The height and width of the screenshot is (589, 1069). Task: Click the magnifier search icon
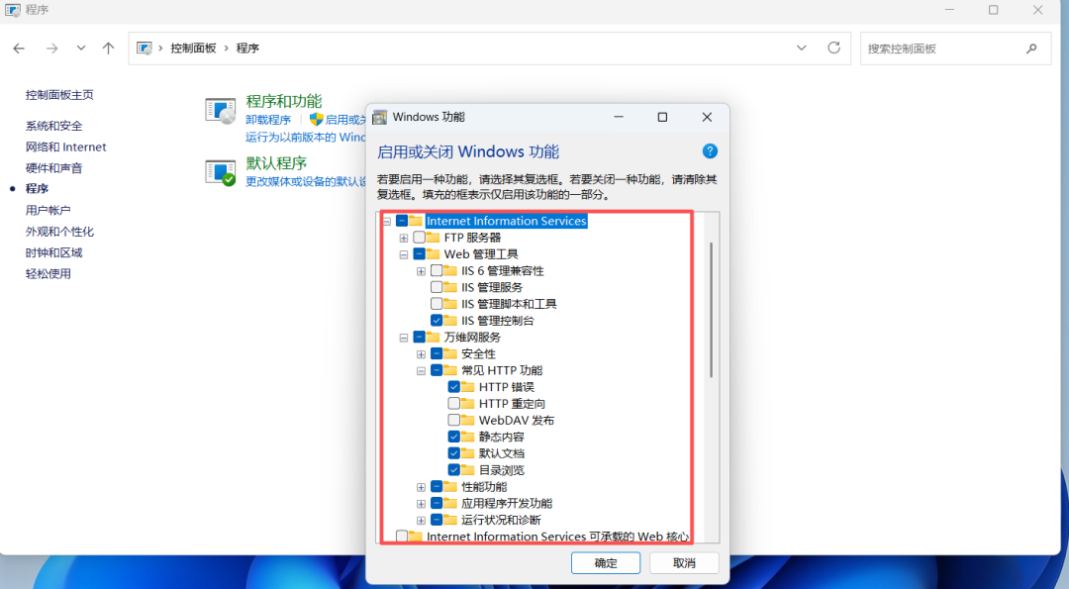(1031, 49)
